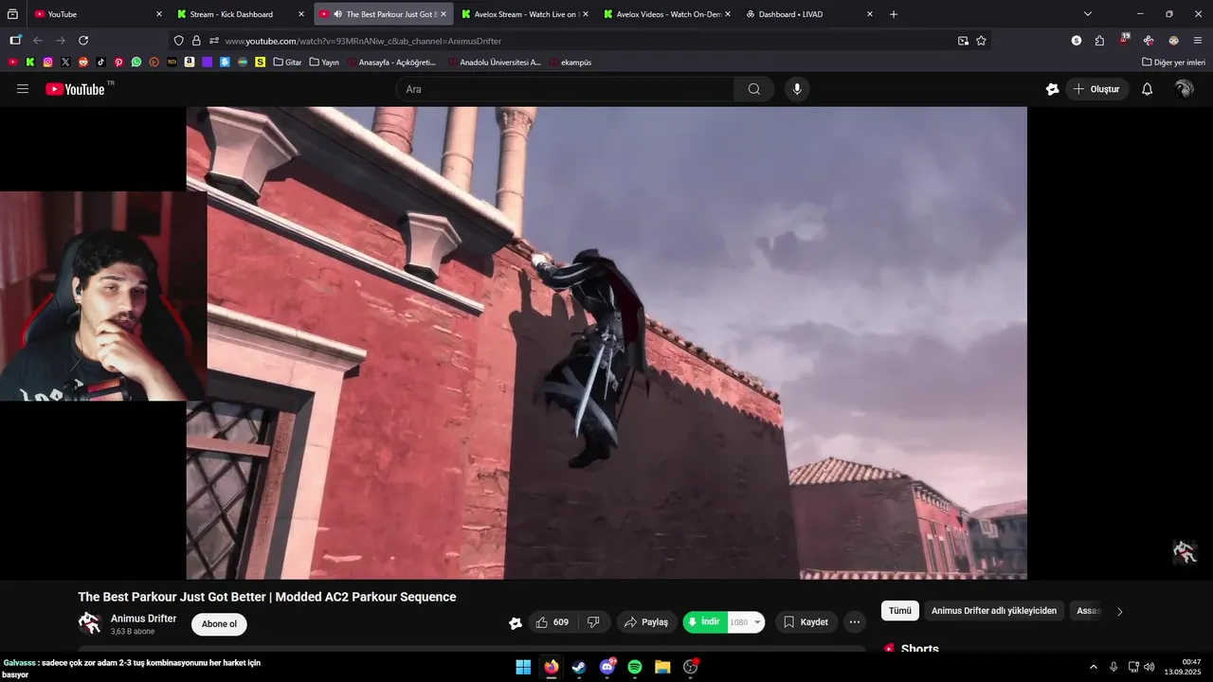Open the Gitar bookmarks folder
Viewport: 1213px width, 682px height.
click(287, 63)
